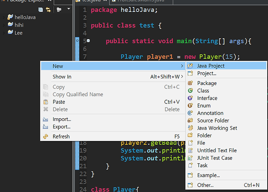This screenshot has height=192, width=268.
Task: Click the Java Working Set icon
Action: click(191, 128)
